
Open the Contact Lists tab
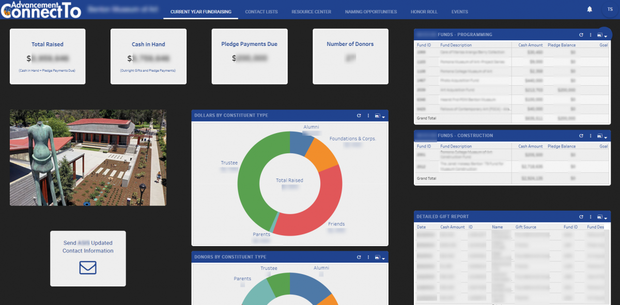click(261, 11)
